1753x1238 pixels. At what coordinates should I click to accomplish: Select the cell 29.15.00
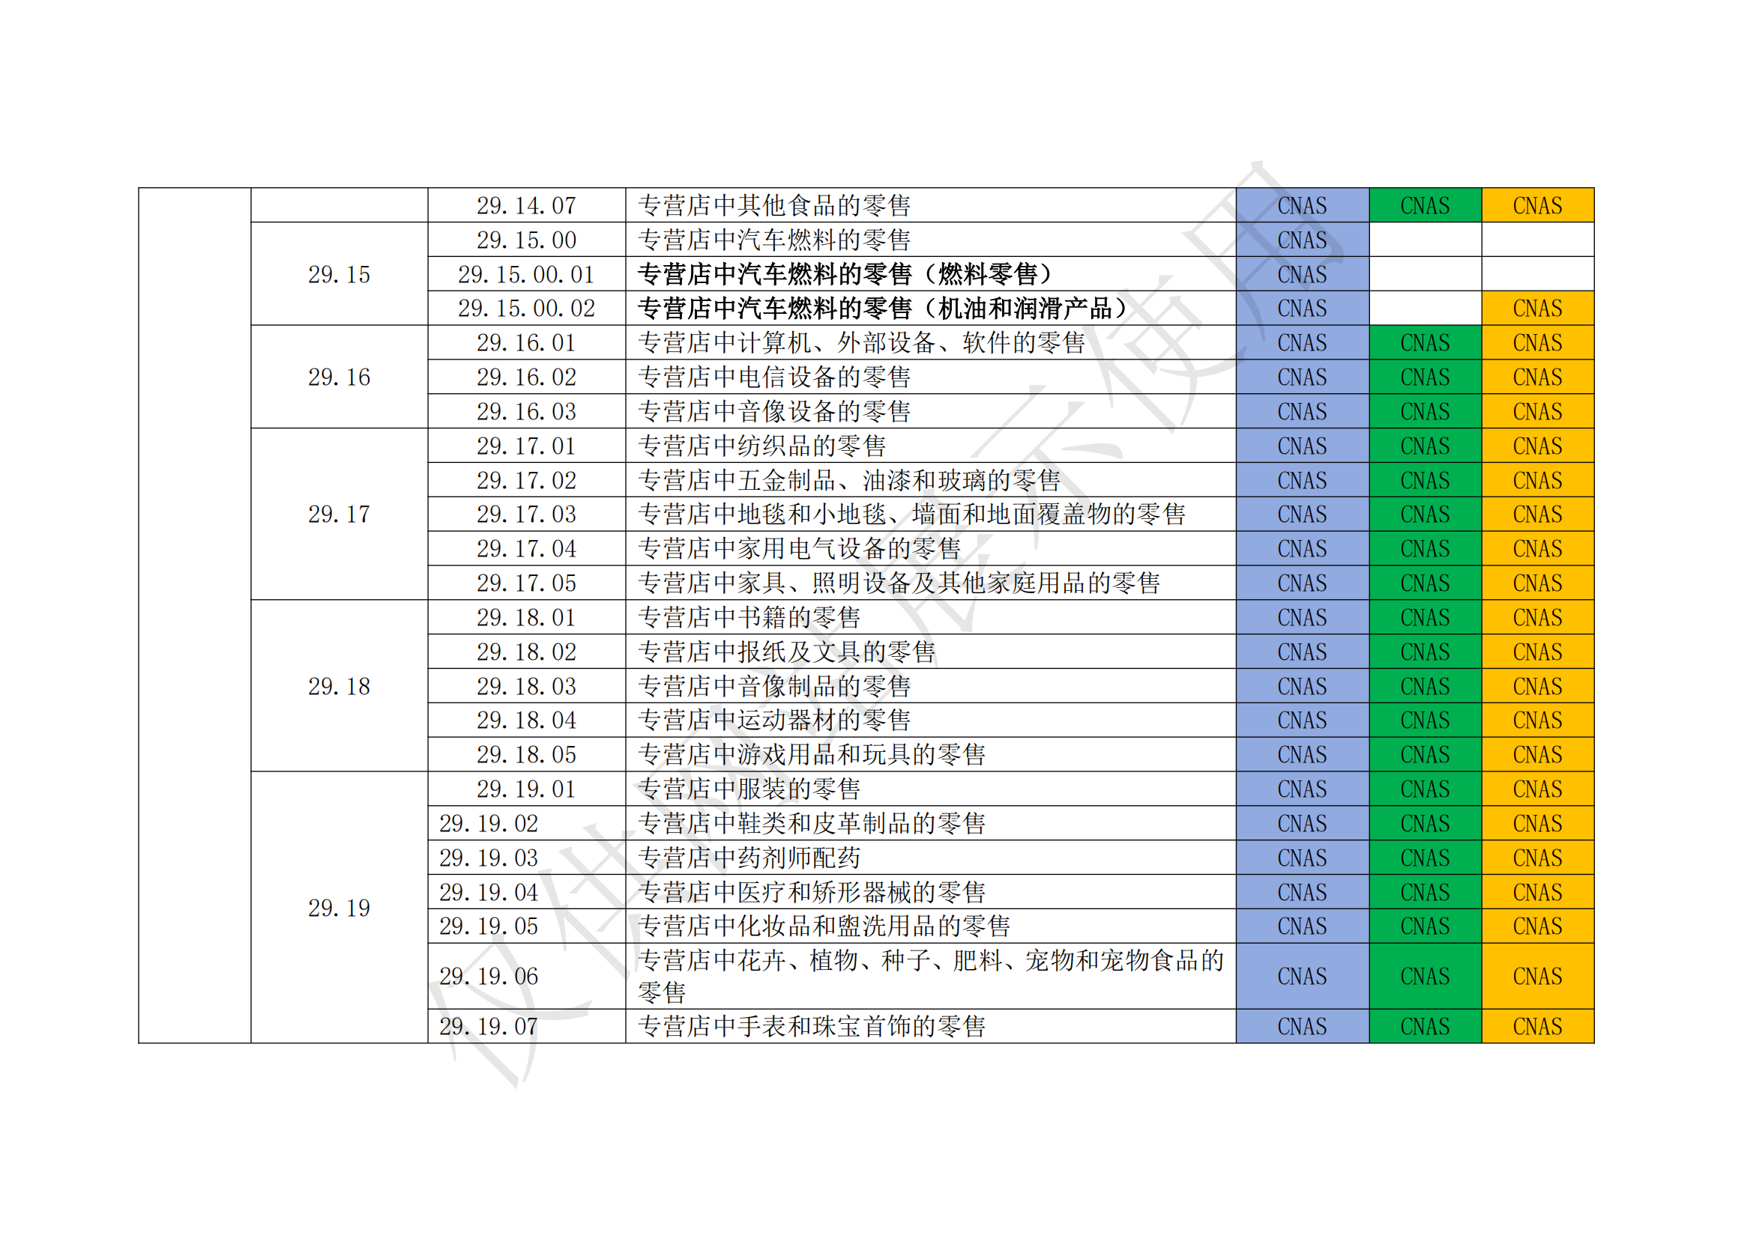(x=526, y=240)
